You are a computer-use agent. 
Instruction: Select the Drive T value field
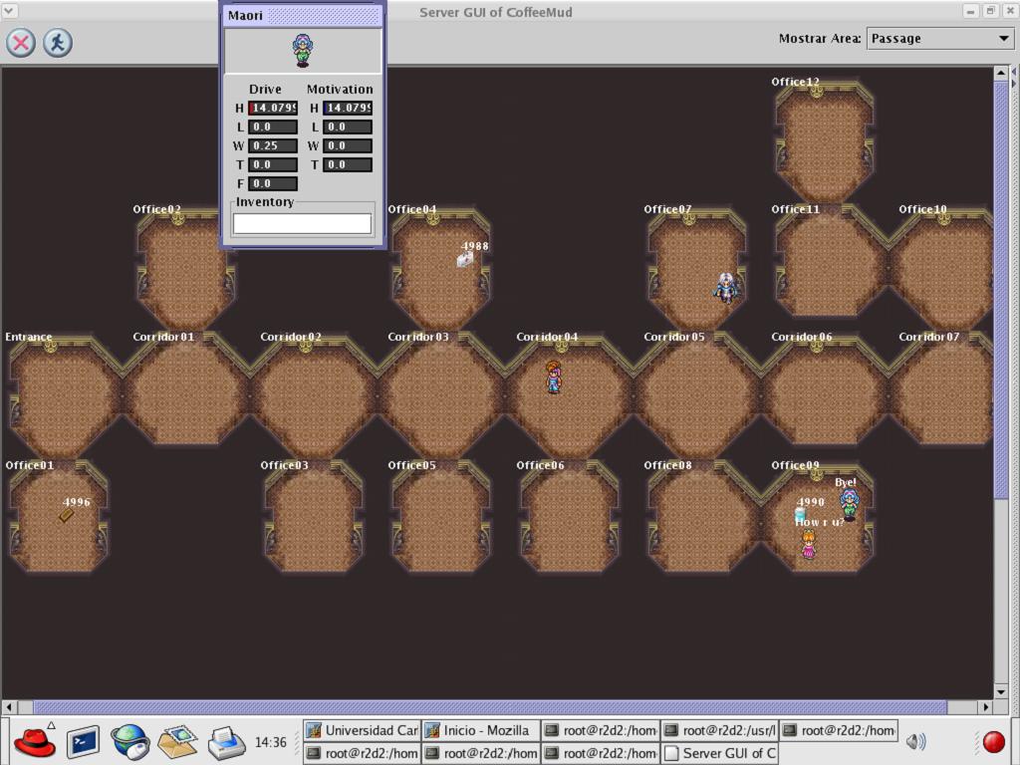click(x=273, y=164)
